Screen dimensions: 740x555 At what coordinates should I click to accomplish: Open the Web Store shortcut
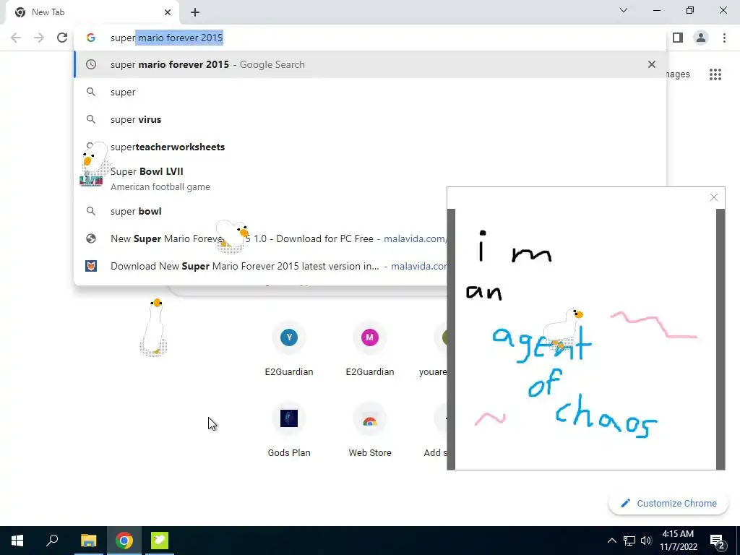pyautogui.click(x=369, y=430)
